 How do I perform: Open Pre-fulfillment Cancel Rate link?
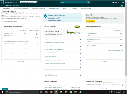pos(93,40)
